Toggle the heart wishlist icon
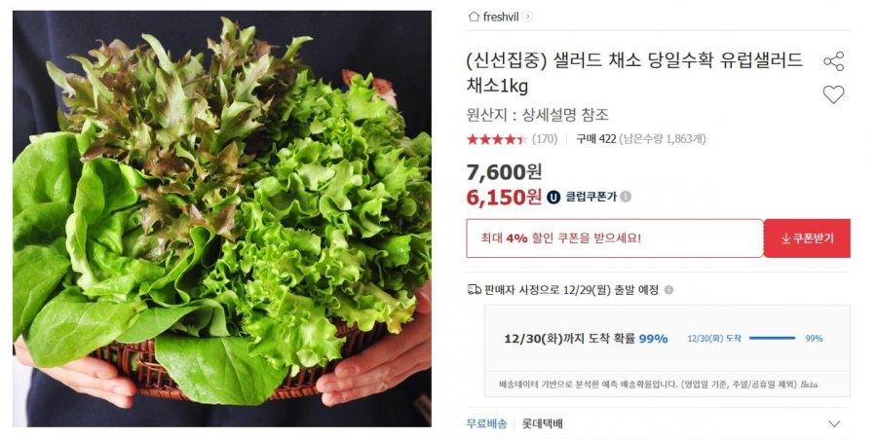Image resolution: width=877 pixels, height=439 pixels. [833, 94]
